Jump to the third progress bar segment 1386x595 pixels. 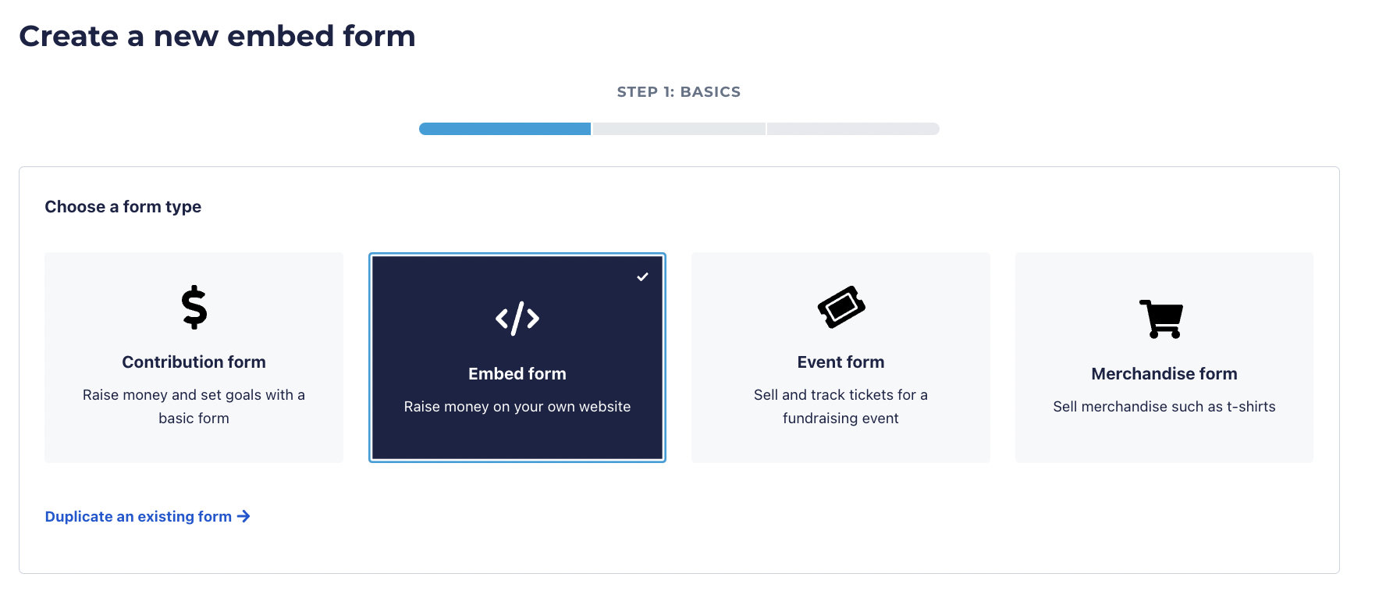point(853,129)
